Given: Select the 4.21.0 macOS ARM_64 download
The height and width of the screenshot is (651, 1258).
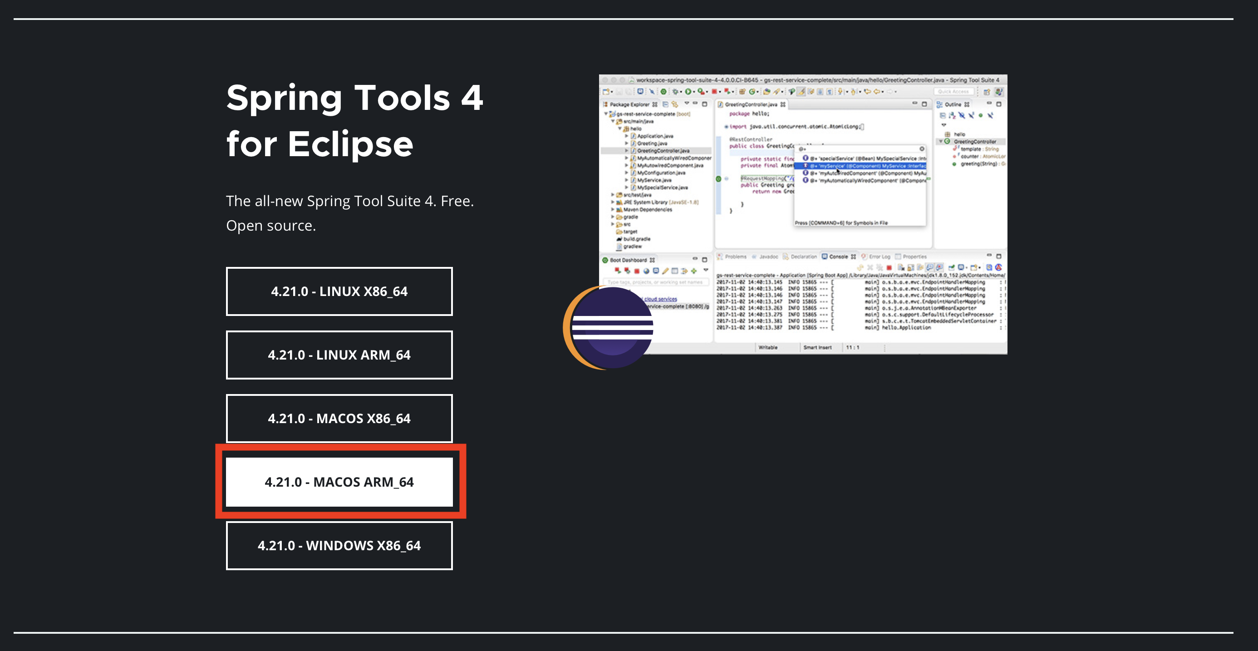Looking at the screenshot, I should [x=339, y=482].
